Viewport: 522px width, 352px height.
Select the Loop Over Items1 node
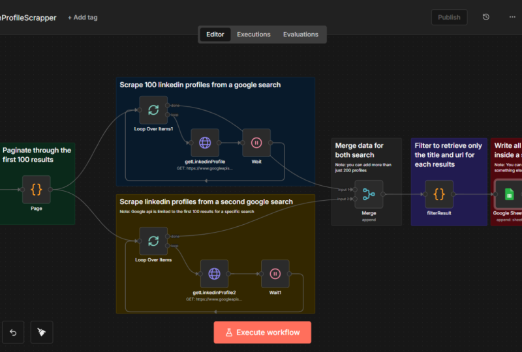click(x=153, y=110)
